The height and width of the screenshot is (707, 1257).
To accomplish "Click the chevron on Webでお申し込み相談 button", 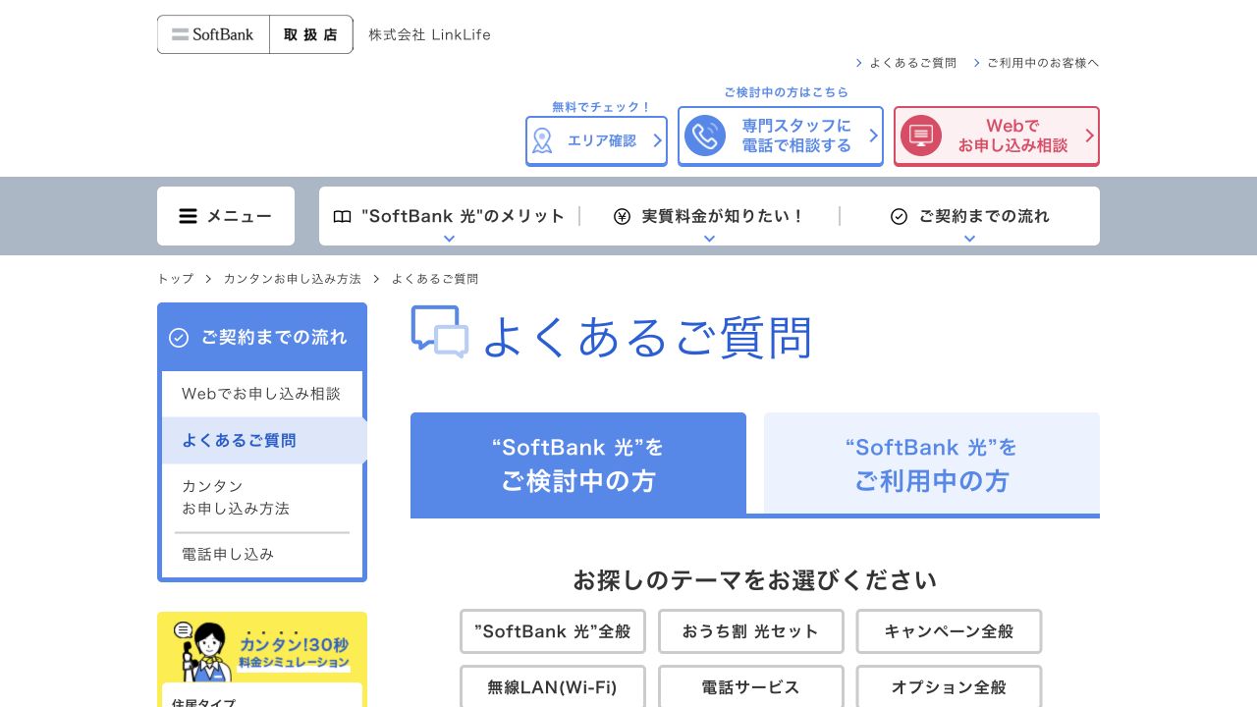I will (x=1089, y=136).
